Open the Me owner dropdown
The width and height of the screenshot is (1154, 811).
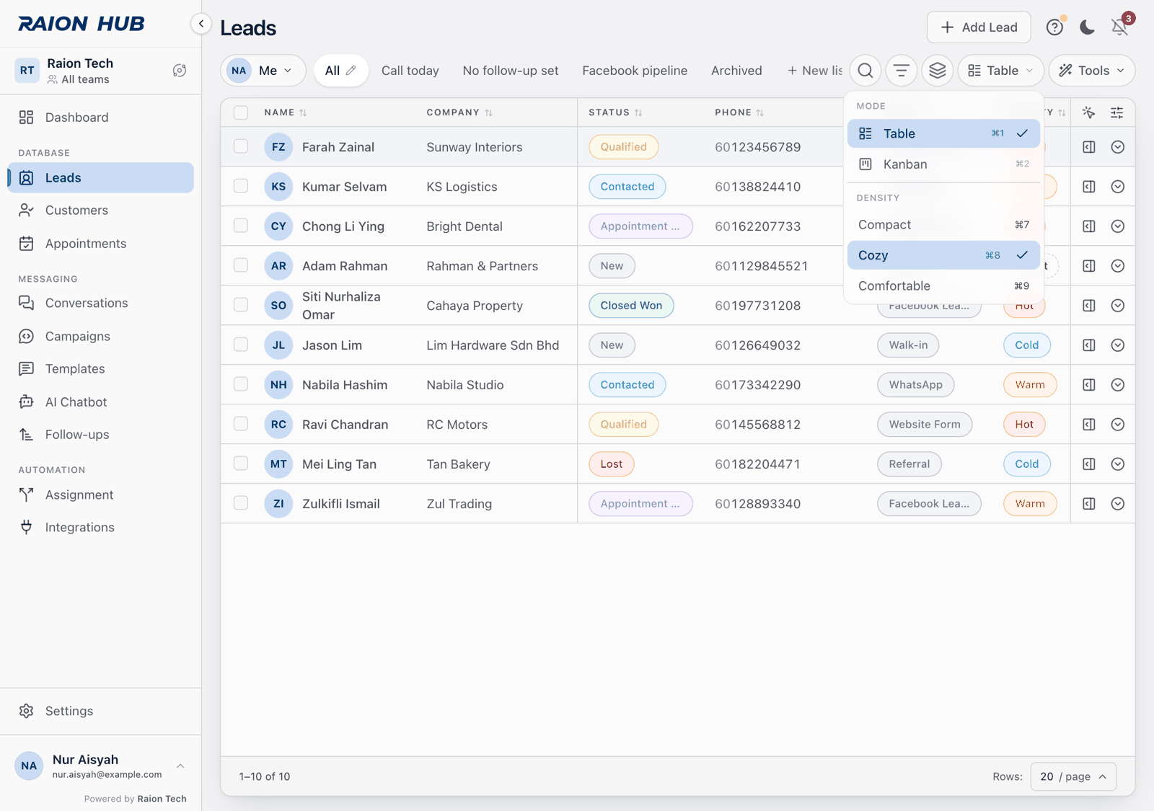tap(263, 71)
